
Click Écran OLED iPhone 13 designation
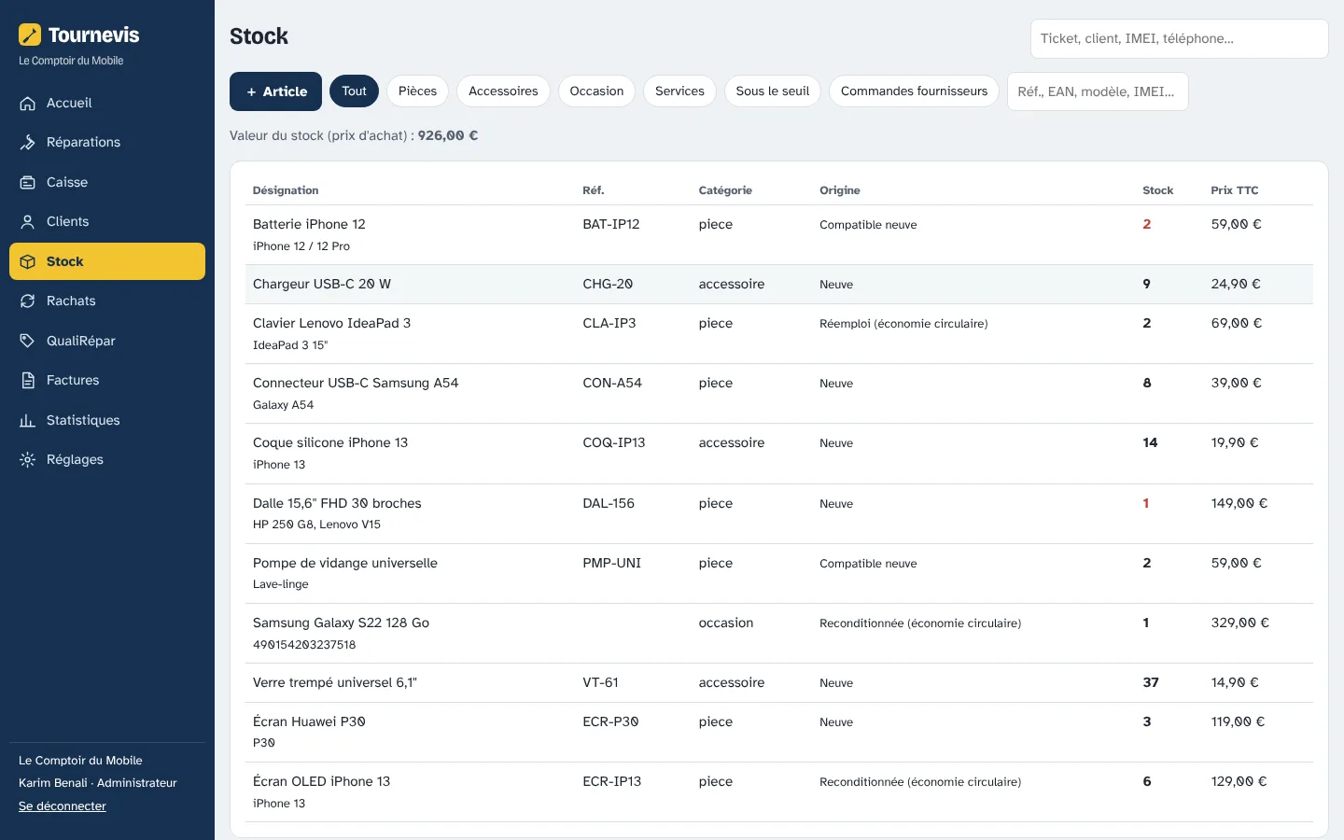(x=321, y=782)
